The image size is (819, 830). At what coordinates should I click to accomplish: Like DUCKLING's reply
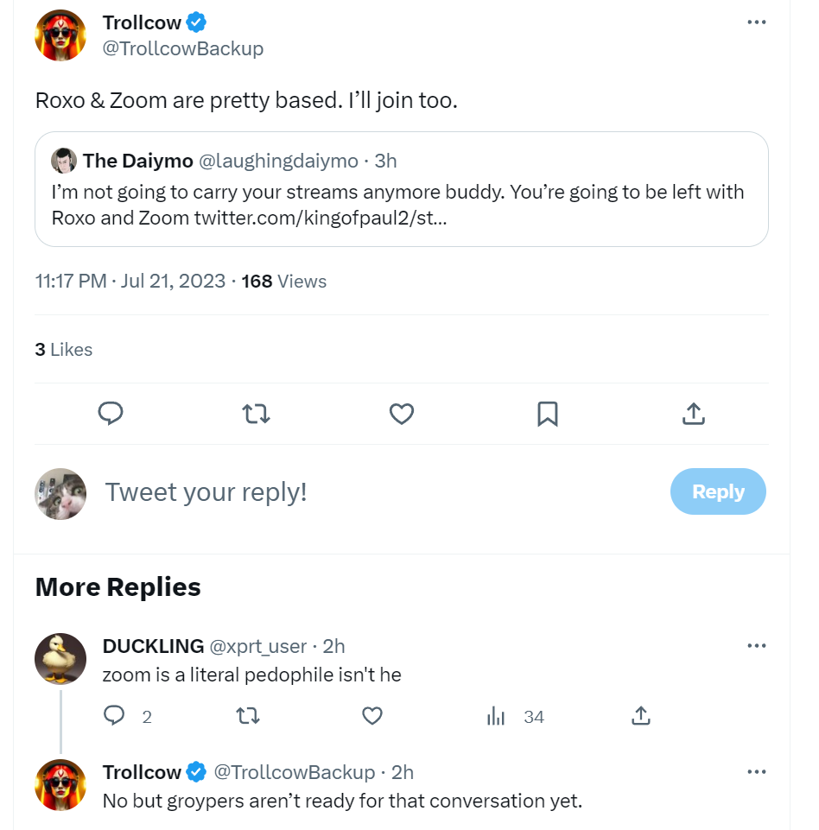(x=372, y=716)
